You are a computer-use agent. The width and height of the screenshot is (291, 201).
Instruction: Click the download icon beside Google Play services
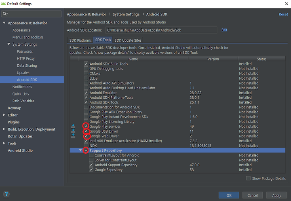click(x=73, y=126)
